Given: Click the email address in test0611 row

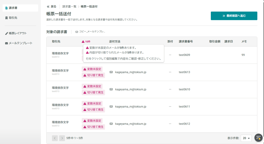Looking at the screenshot, I should coord(131,107).
